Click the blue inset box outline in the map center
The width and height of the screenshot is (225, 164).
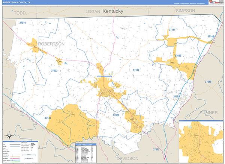click(x=104, y=83)
